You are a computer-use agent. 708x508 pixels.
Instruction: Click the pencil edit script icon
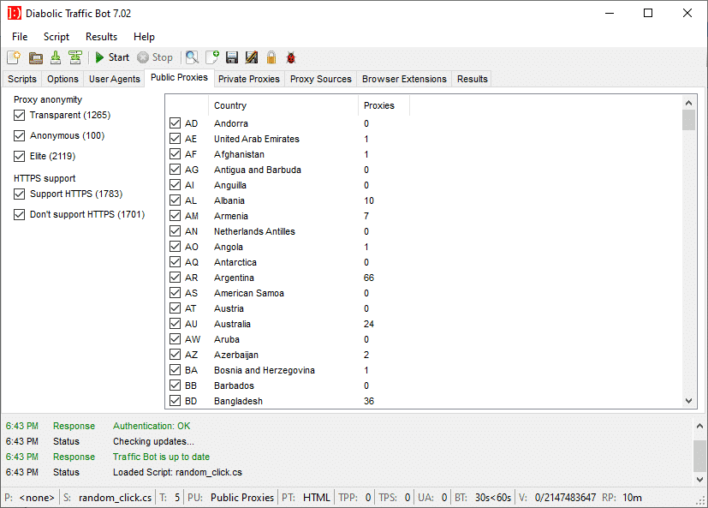click(x=252, y=57)
